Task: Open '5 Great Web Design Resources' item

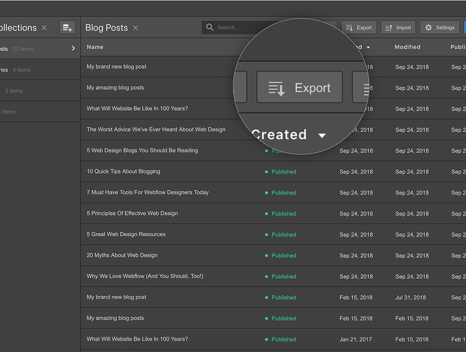Action: click(x=126, y=234)
